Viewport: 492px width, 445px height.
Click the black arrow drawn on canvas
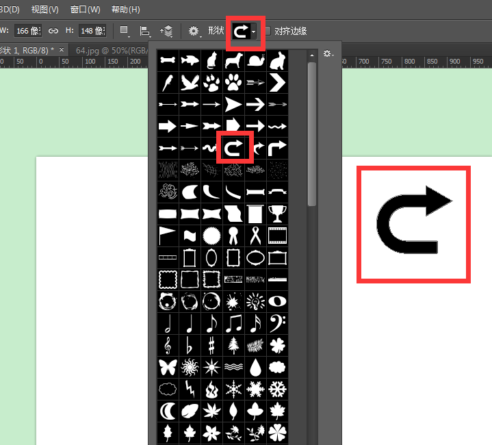point(414,220)
